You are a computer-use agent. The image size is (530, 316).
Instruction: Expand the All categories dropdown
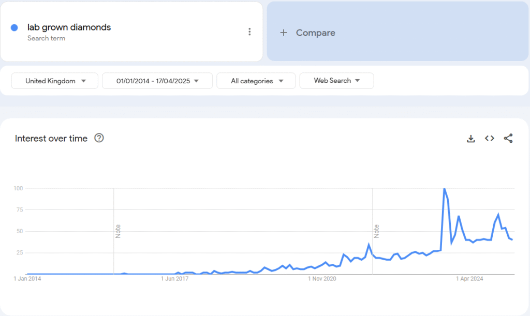(x=256, y=81)
